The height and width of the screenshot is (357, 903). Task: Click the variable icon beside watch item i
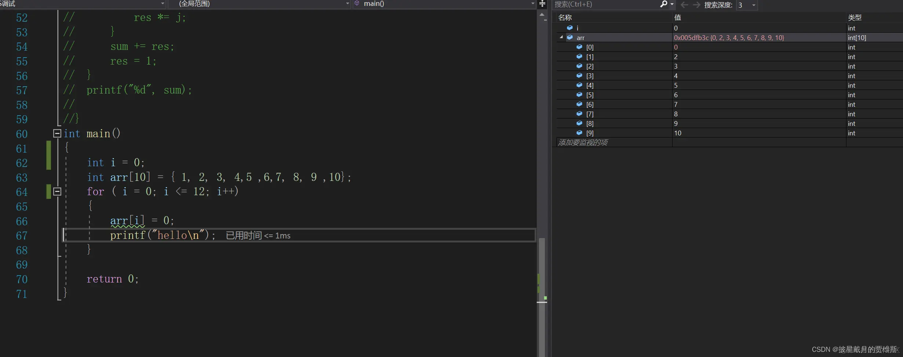pos(570,28)
